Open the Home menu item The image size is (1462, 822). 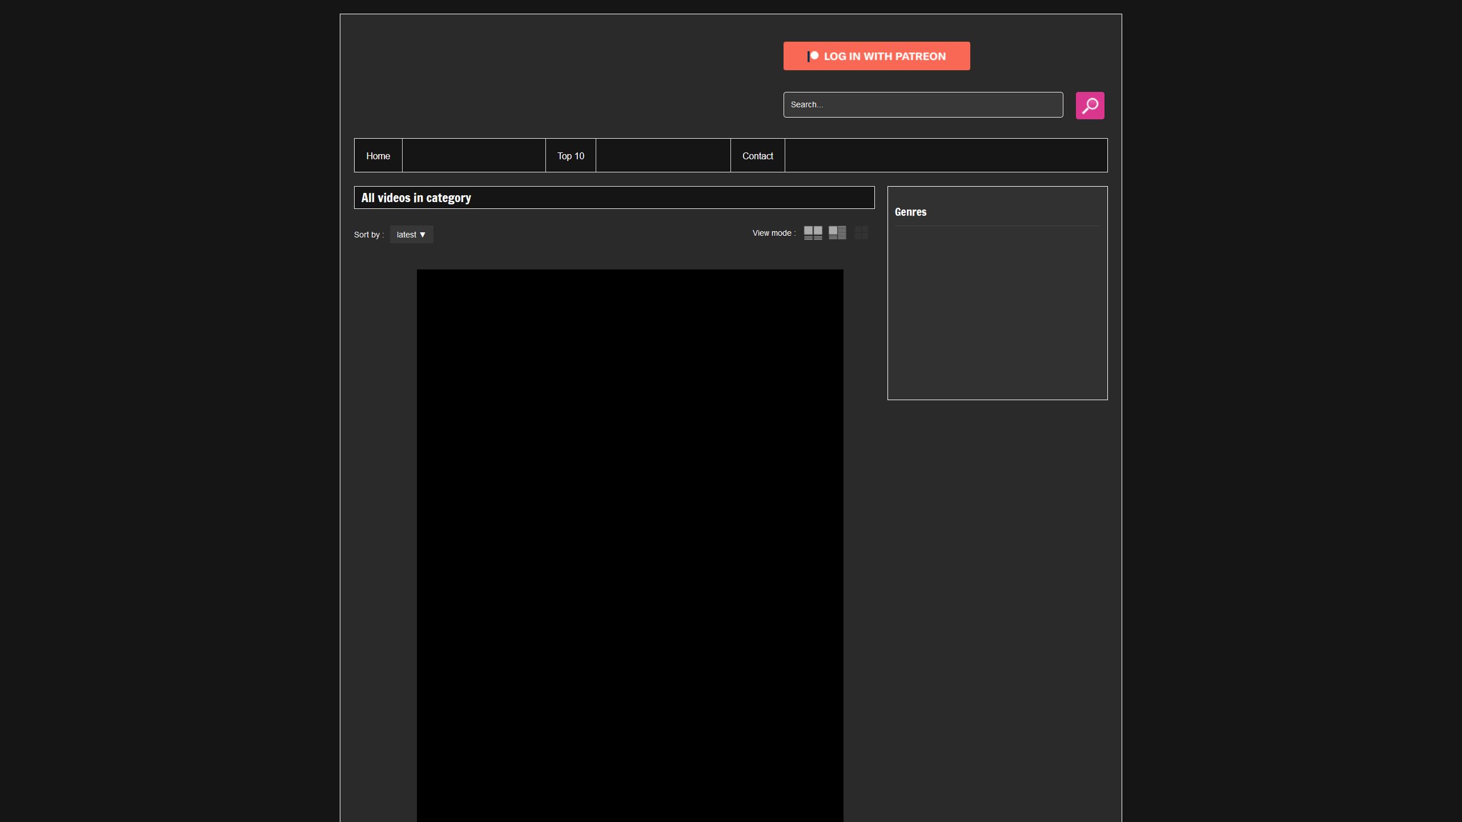coord(378,155)
